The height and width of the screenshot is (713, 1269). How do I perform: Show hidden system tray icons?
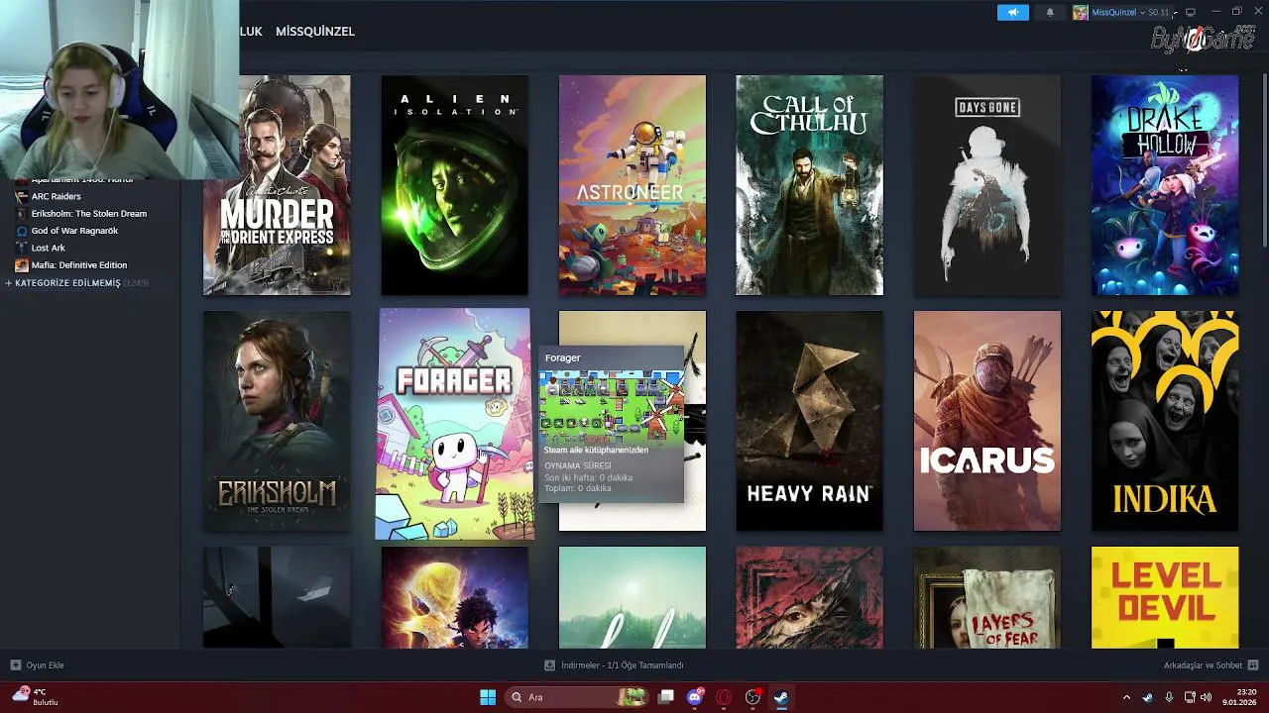[x=1126, y=697]
